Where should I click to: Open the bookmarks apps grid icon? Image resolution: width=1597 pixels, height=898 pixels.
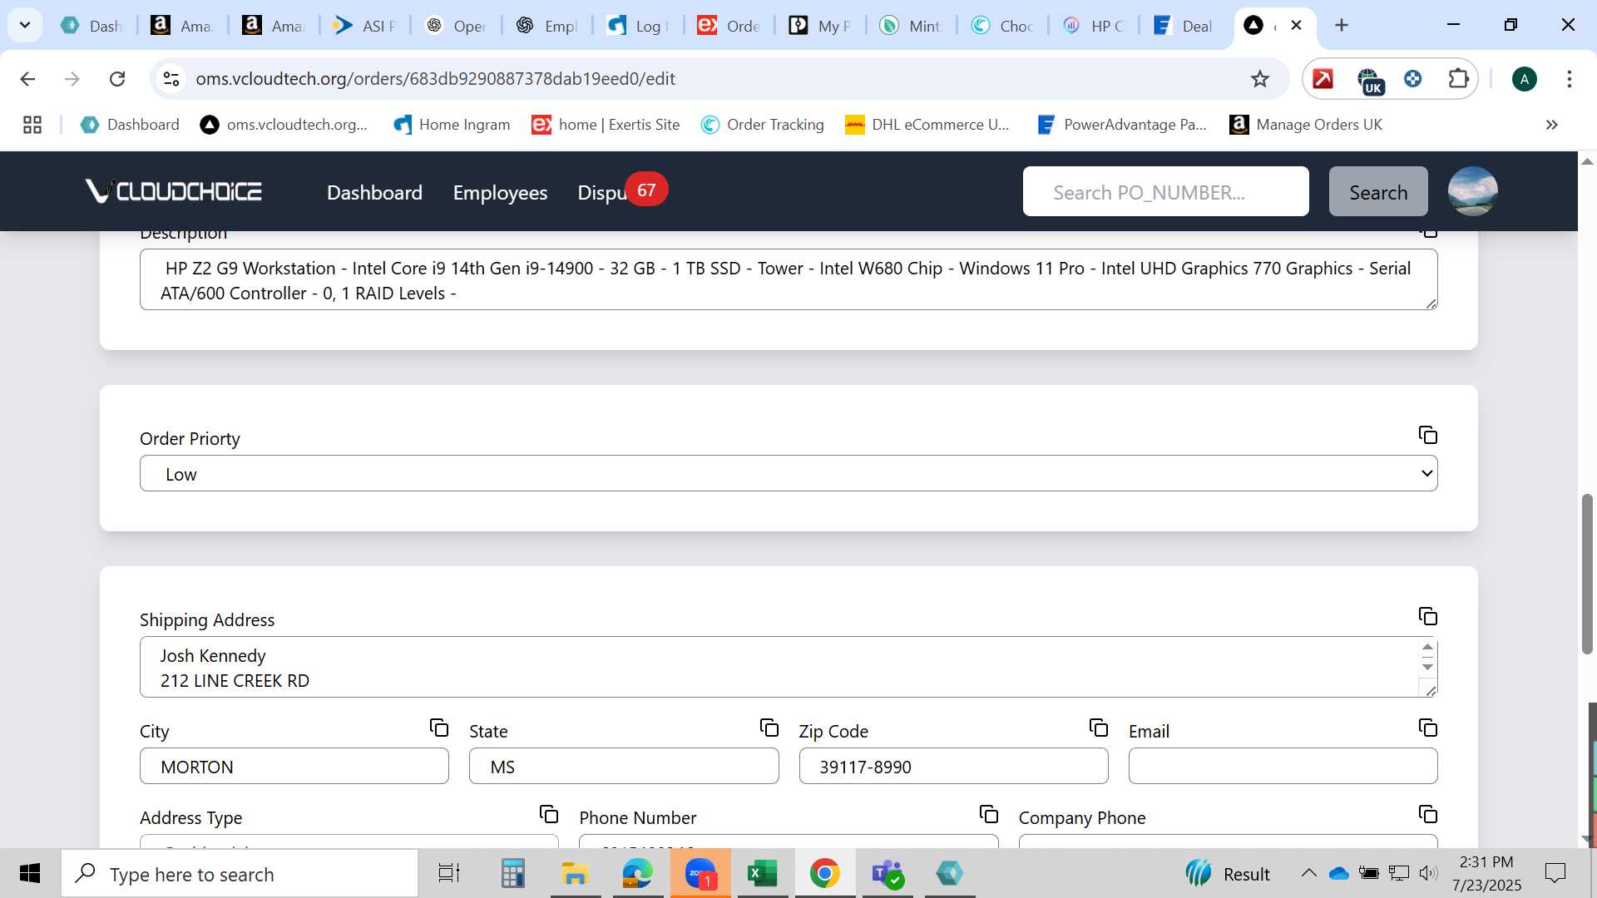pyautogui.click(x=32, y=125)
